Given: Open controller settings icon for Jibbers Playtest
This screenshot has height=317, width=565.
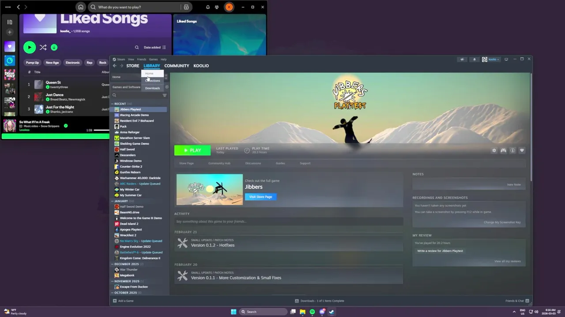Looking at the screenshot, I should coord(503,151).
